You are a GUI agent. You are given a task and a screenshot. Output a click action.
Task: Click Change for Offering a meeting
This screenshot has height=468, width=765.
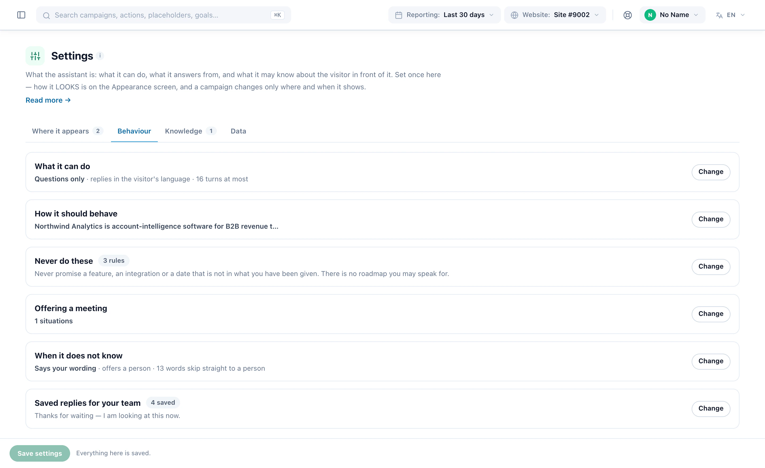point(711,314)
